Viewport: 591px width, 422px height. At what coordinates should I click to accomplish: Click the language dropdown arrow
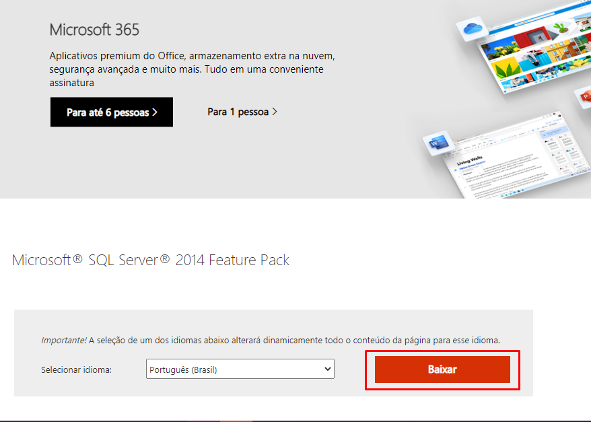(328, 370)
